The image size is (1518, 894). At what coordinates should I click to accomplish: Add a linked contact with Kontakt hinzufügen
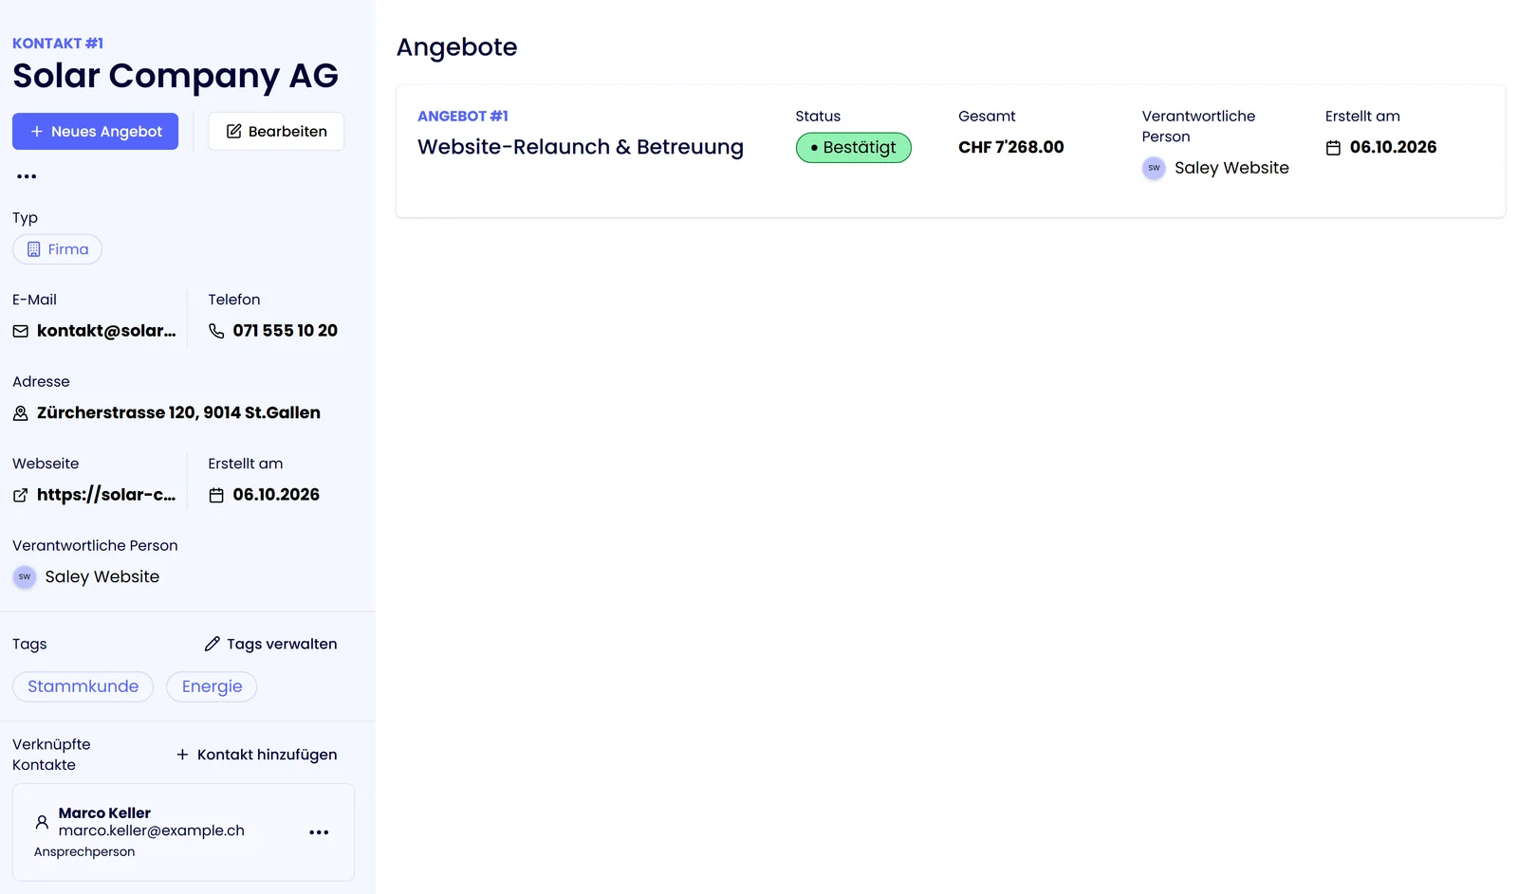(x=256, y=755)
